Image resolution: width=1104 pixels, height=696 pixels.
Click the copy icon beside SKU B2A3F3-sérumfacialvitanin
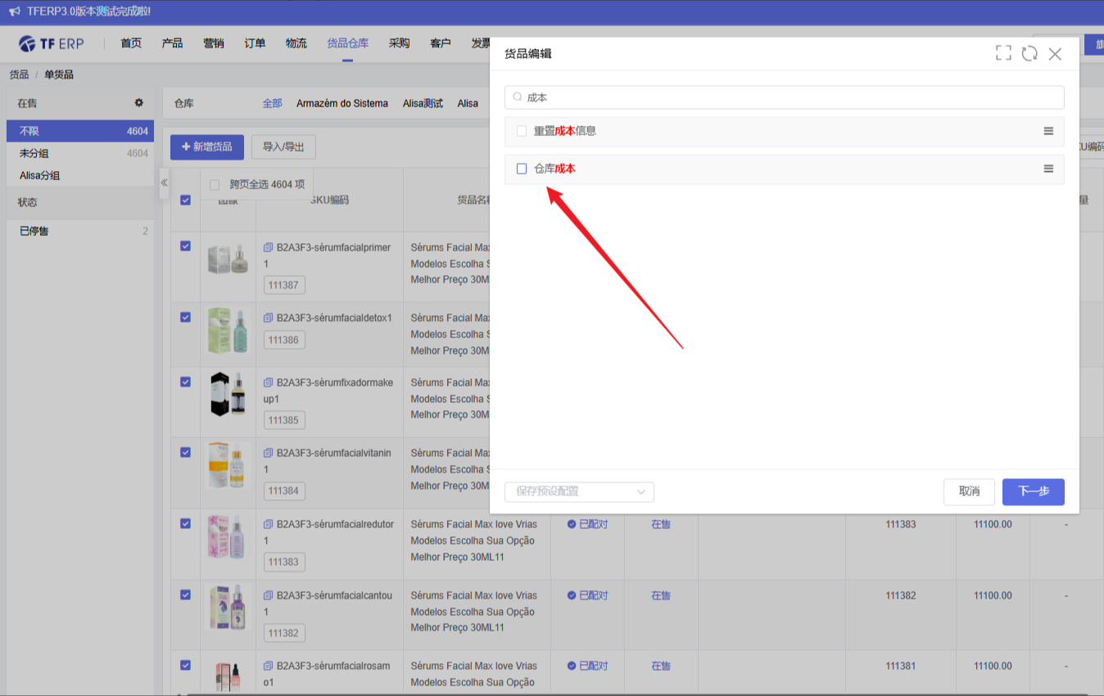coord(268,453)
